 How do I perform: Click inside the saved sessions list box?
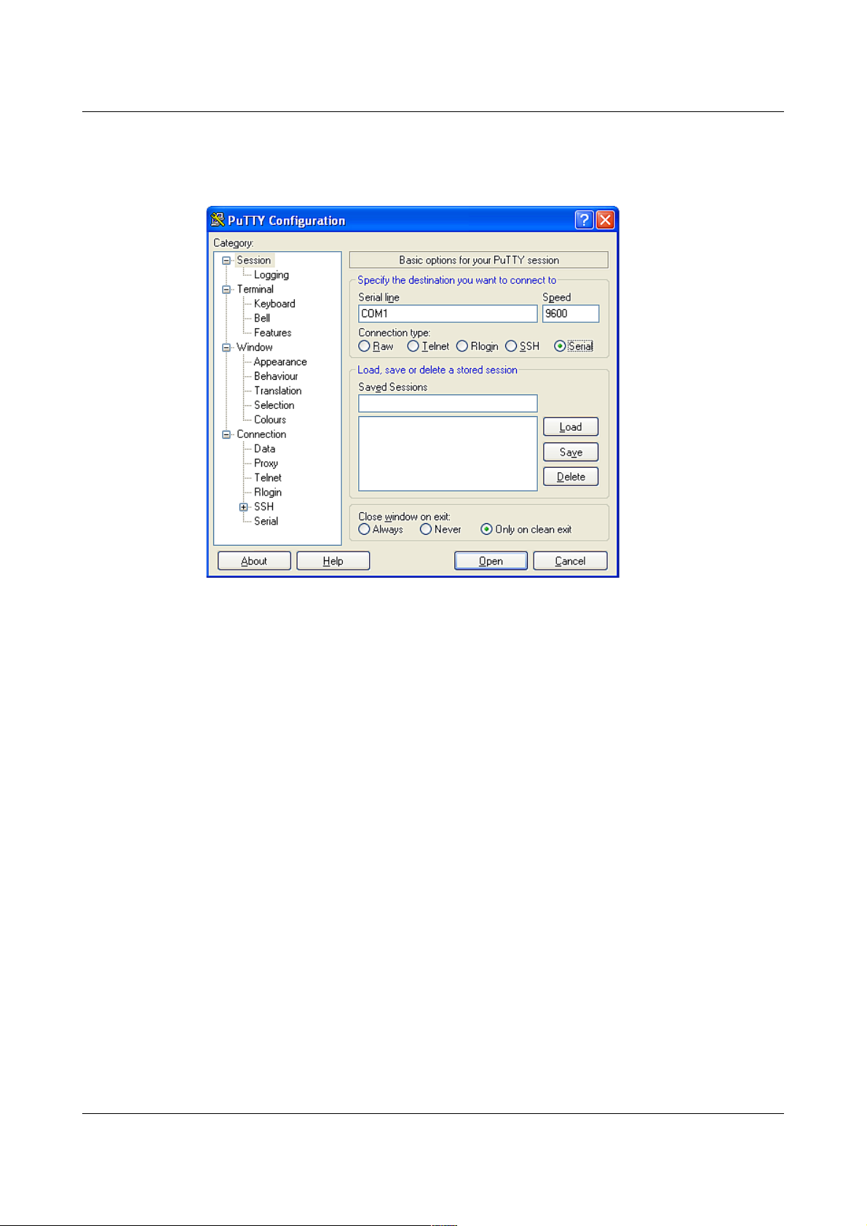click(x=448, y=454)
